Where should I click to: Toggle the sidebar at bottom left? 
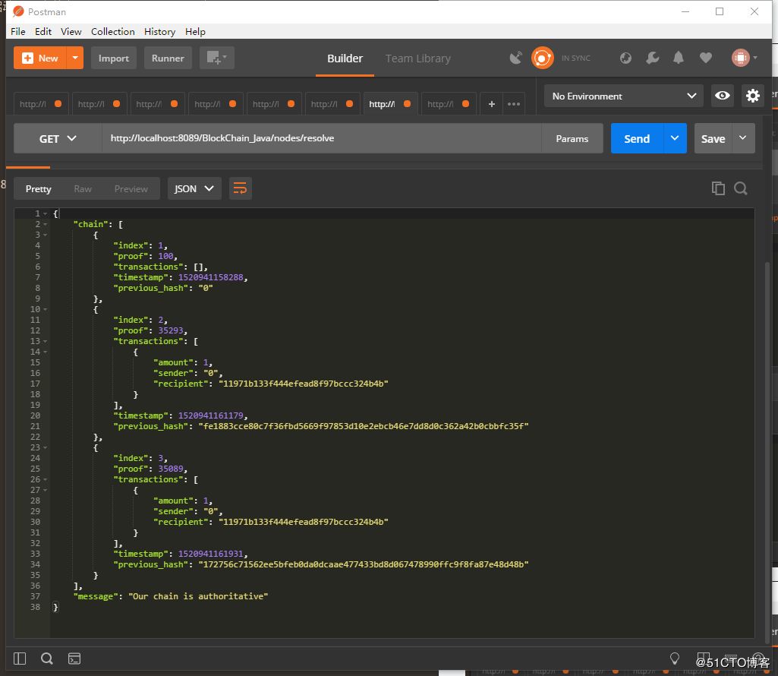[x=20, y=659]
